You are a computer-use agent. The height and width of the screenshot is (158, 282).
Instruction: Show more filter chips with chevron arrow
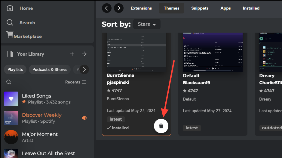(x=84, y=69)
